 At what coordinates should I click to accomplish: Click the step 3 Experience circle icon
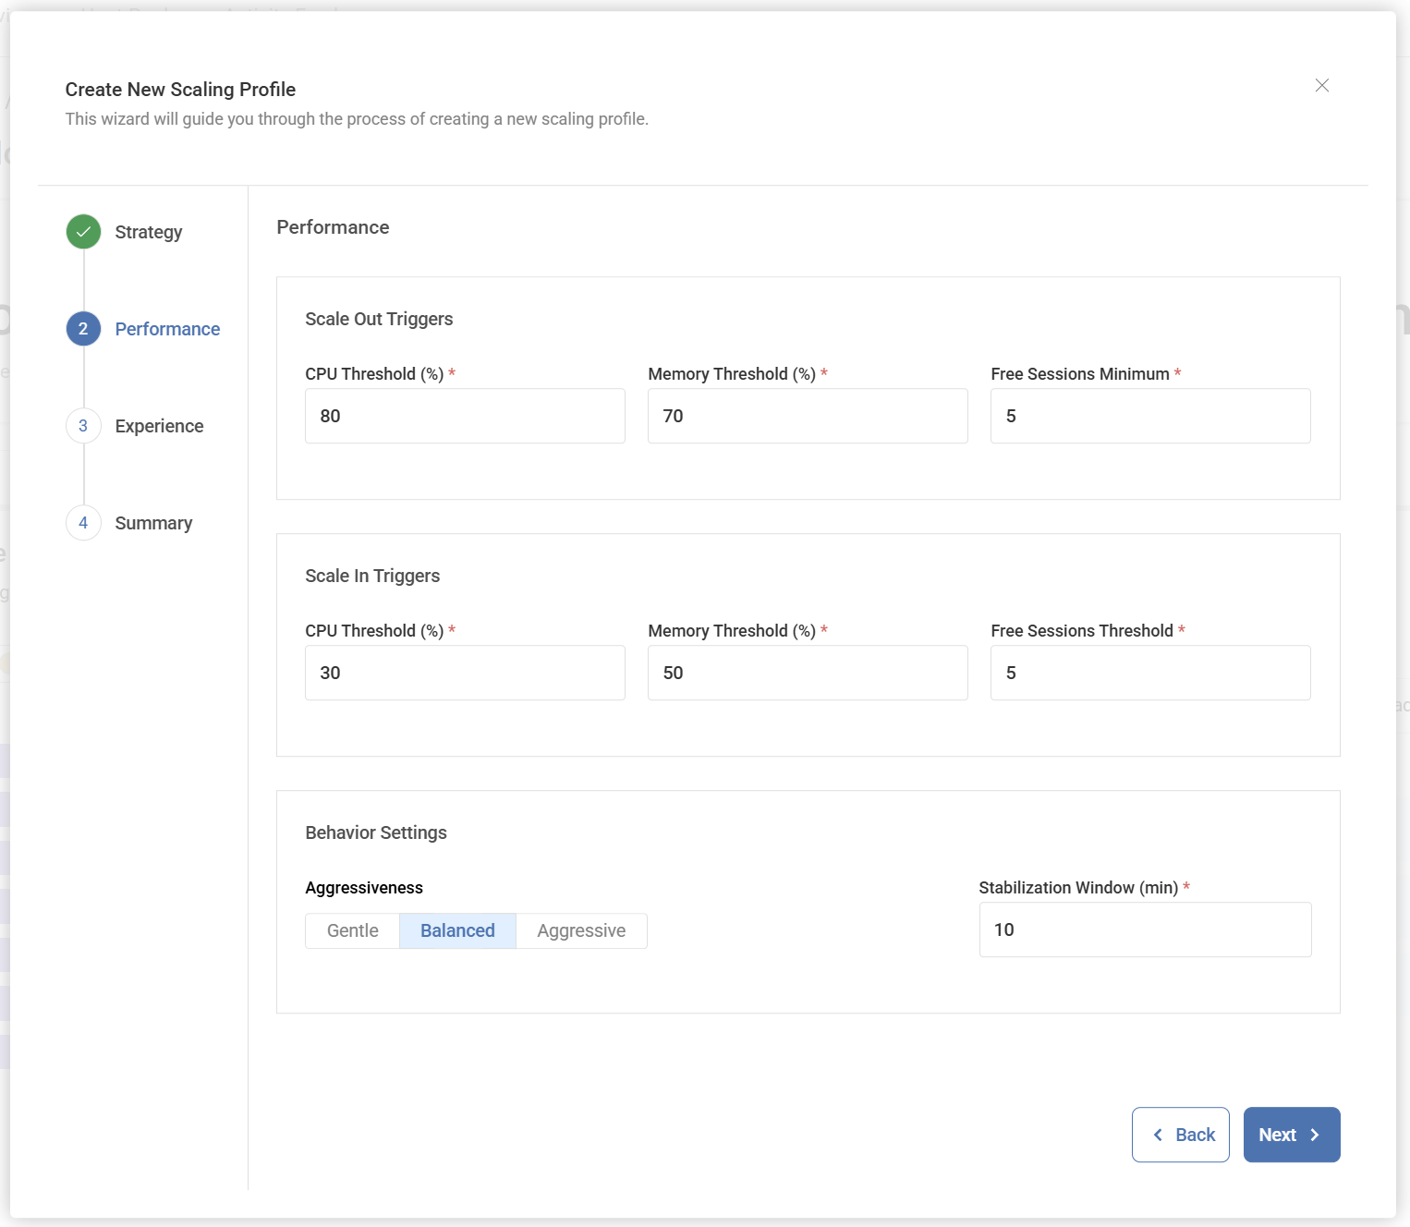[x=83, y=426]
